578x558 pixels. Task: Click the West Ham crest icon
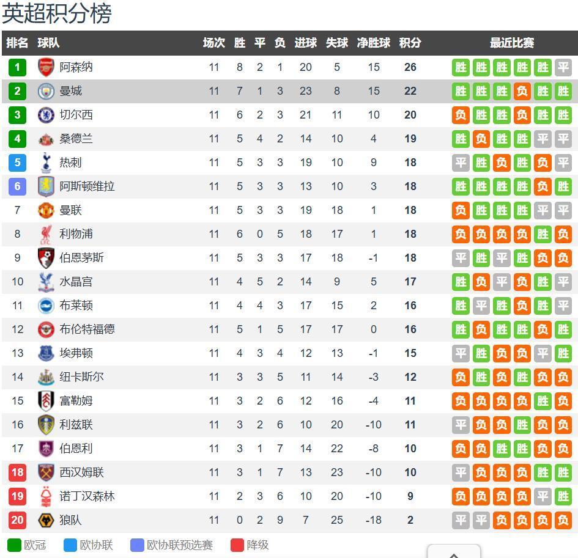tap(46, 472)
